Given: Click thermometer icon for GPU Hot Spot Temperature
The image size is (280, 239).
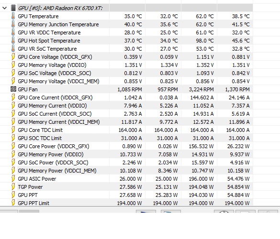Looking at the screenshot, I should tap(13, 41).
